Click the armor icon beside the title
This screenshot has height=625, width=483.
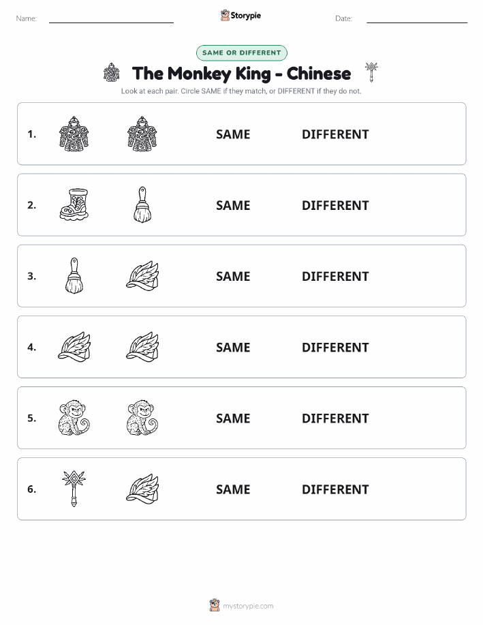click(x=112, y=72)
